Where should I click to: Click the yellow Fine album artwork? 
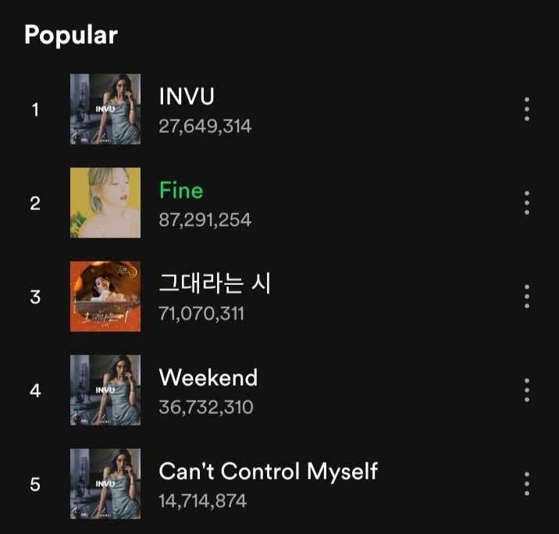click(105, 203)
